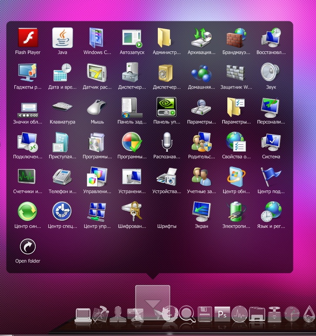Viewport: 316px width, 336px height.
Task: Open Дата и время settings
Action: coord(62,73)
